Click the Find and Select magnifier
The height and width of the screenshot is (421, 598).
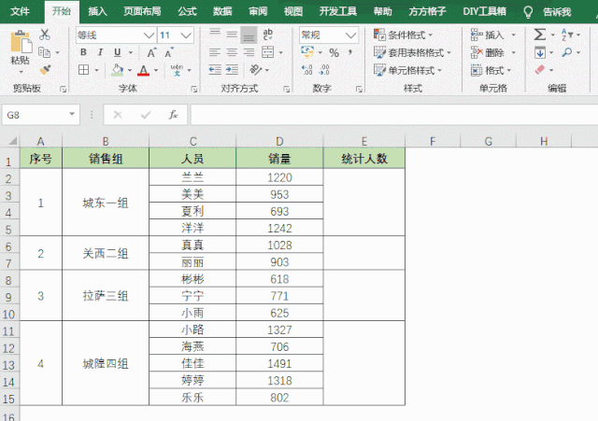(567, 52)
